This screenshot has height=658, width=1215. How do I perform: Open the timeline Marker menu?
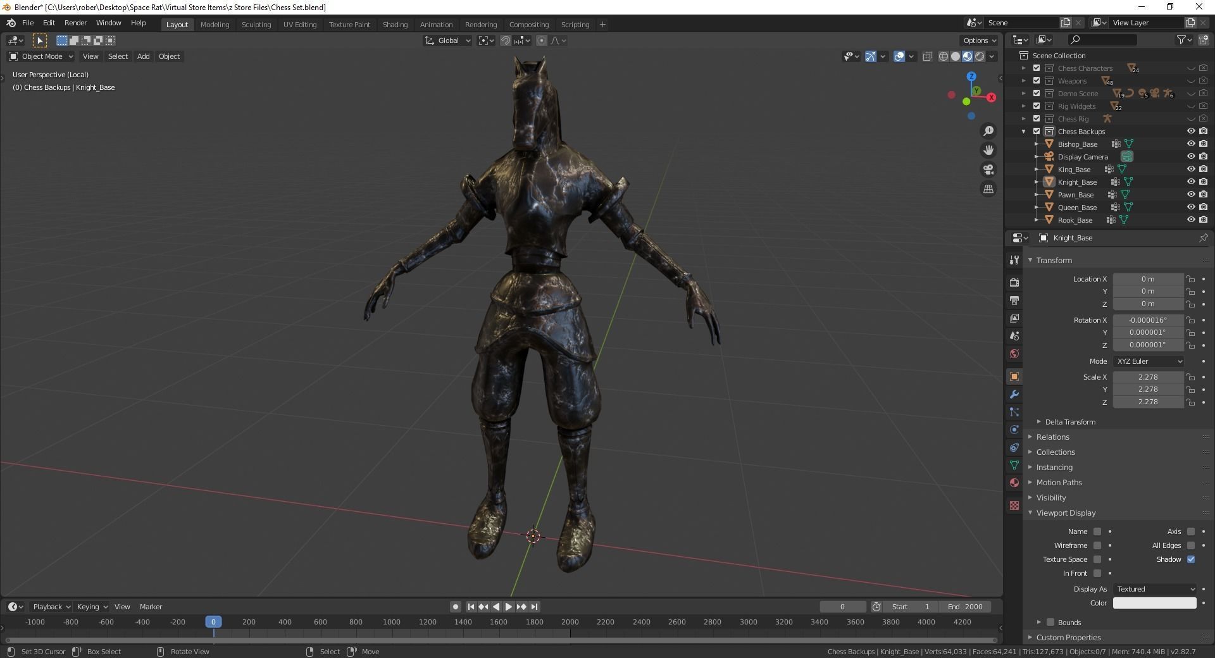point(151,607)
